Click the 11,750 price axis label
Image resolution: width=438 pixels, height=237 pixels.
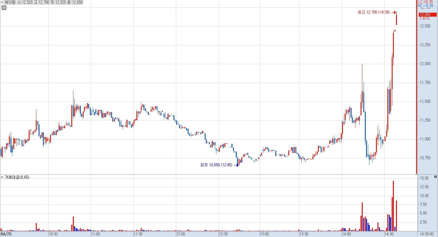(x=425, y=83)
